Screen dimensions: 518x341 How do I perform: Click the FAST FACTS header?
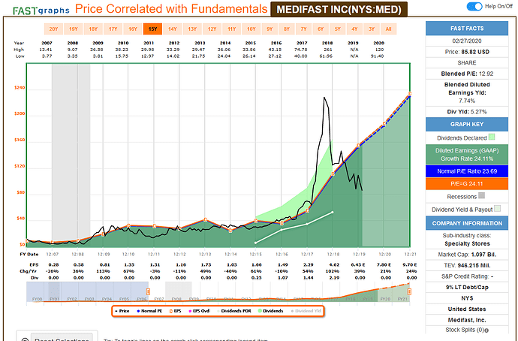coord(467,29)
